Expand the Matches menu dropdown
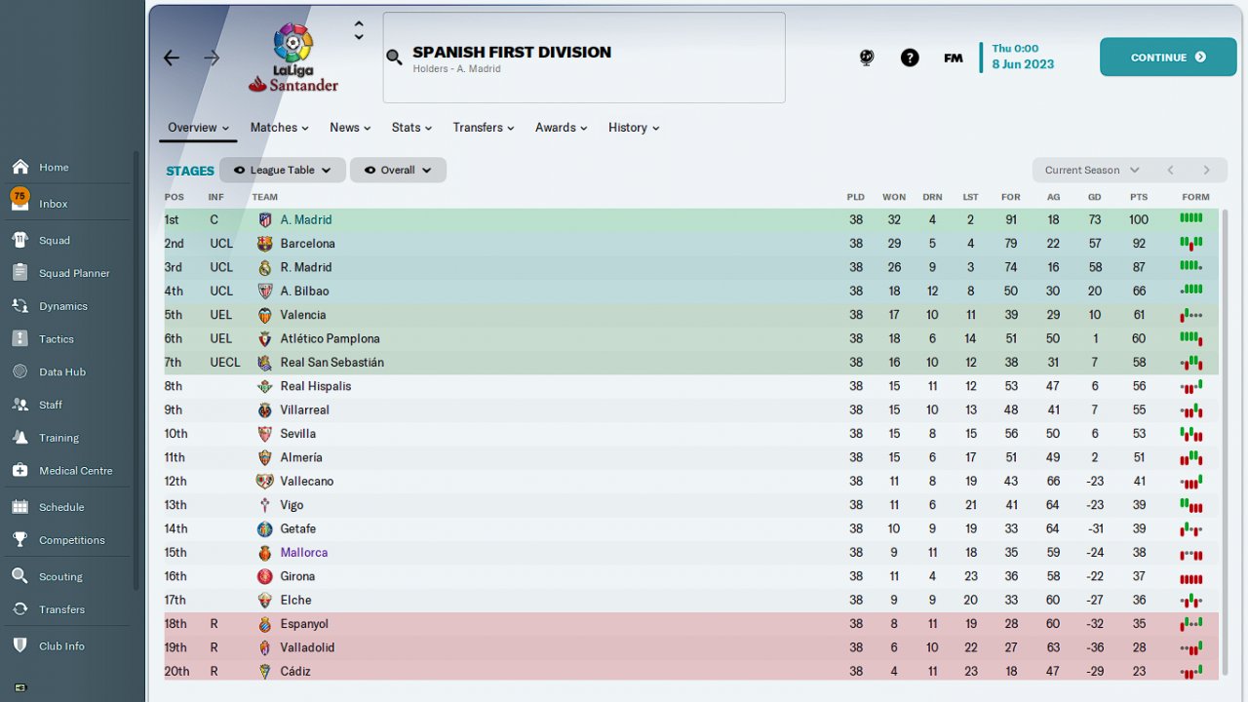Screen dimensions: 1248x702 pos(279,128)
